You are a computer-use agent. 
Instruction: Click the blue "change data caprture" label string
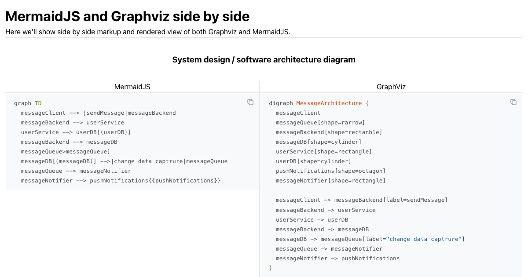[x=424, y=239]
